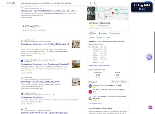Click the Tal Anderson Field map marker
Viewport: 155px width, 114px height.
click(x=116, y=10)
